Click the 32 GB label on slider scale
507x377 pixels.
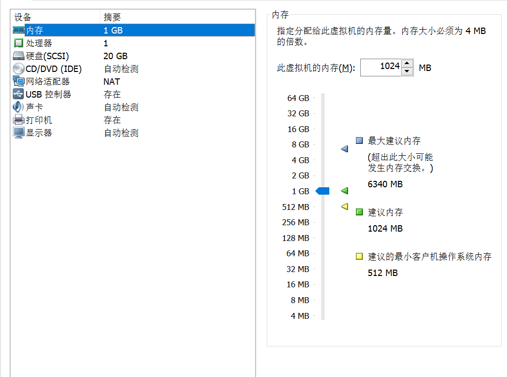[298, 113]
